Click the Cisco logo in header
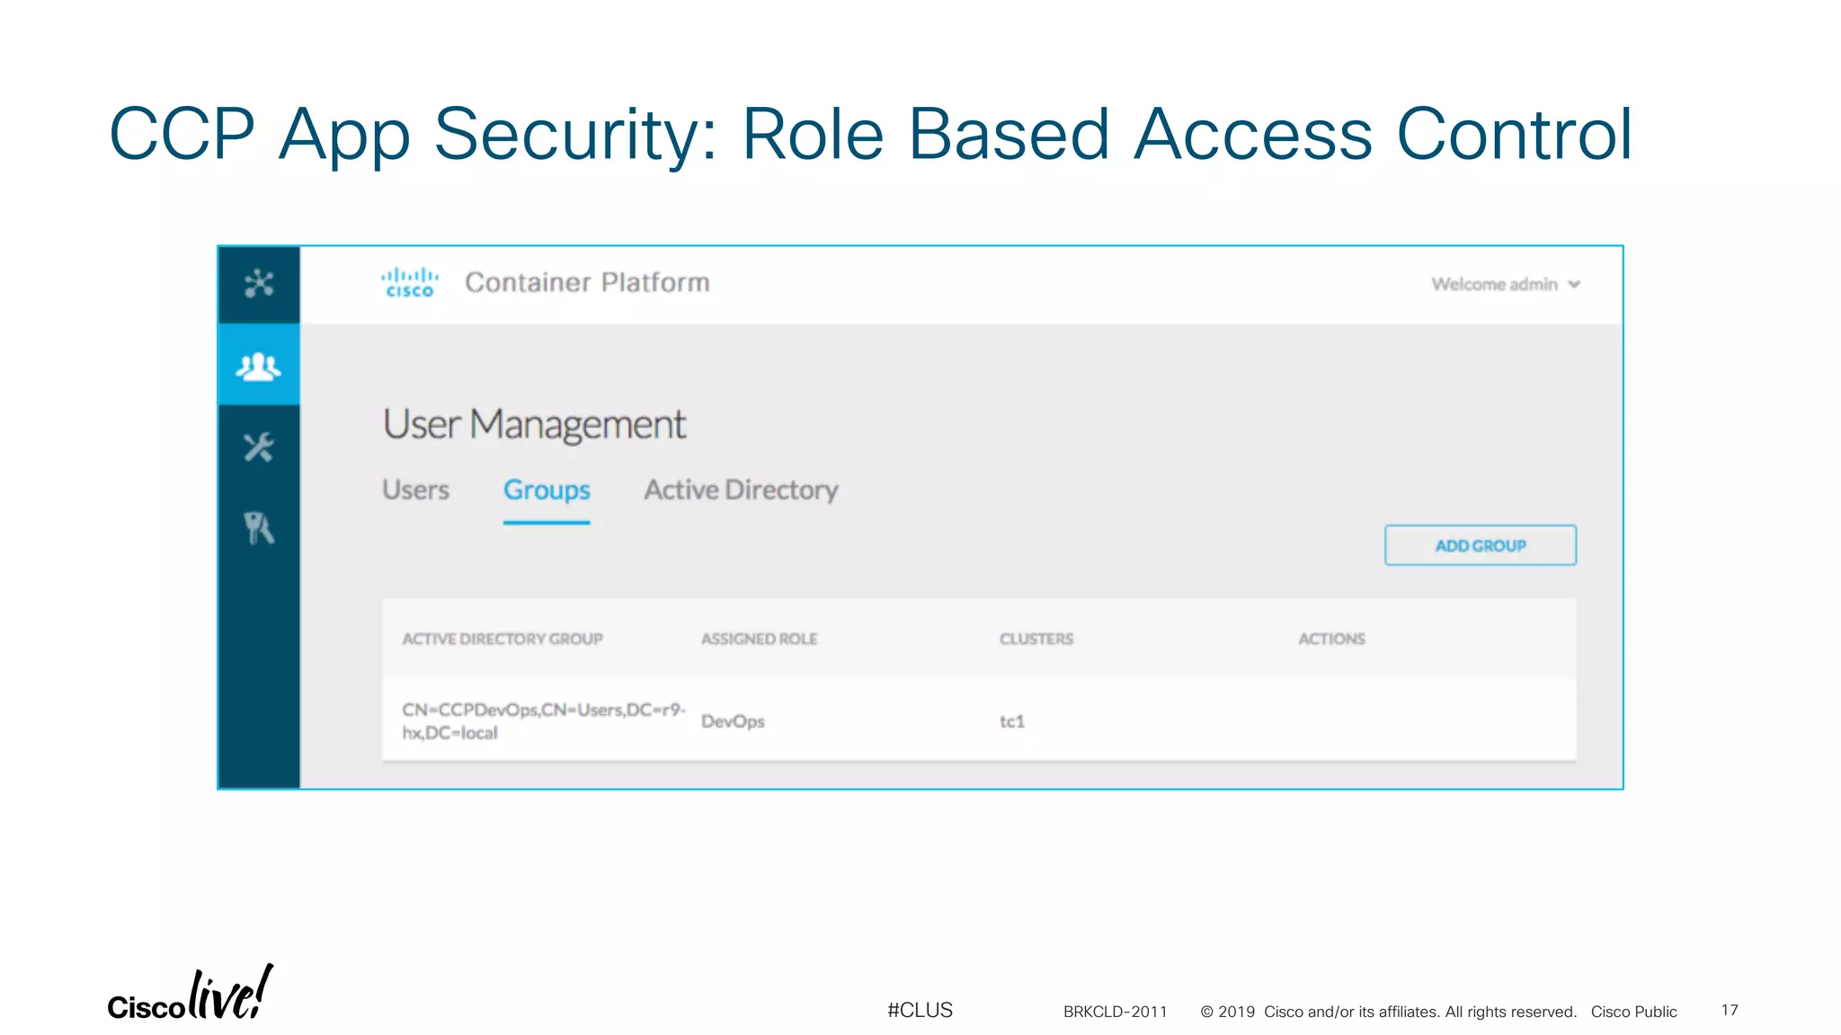 coord(410,282)
